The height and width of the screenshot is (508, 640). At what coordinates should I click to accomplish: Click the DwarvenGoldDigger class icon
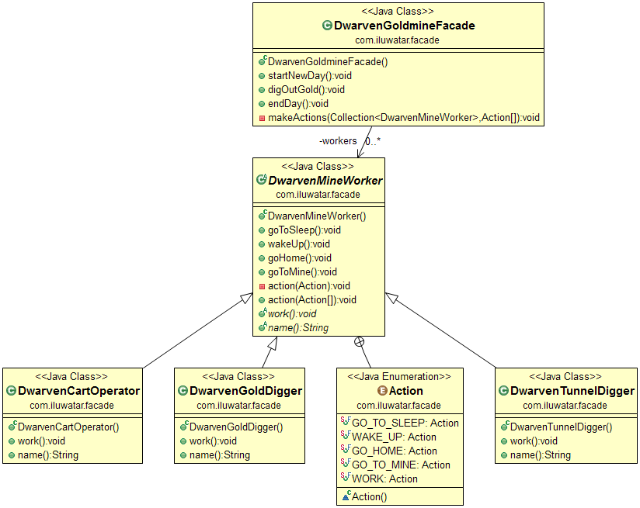coord(183,391)
